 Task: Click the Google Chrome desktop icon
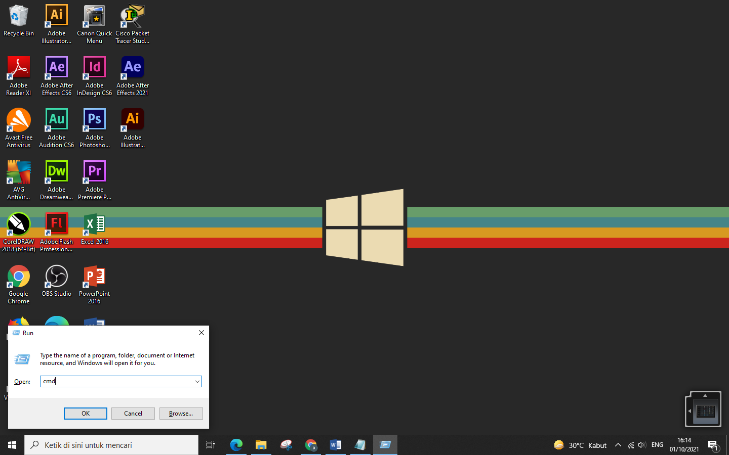(19, 285)
